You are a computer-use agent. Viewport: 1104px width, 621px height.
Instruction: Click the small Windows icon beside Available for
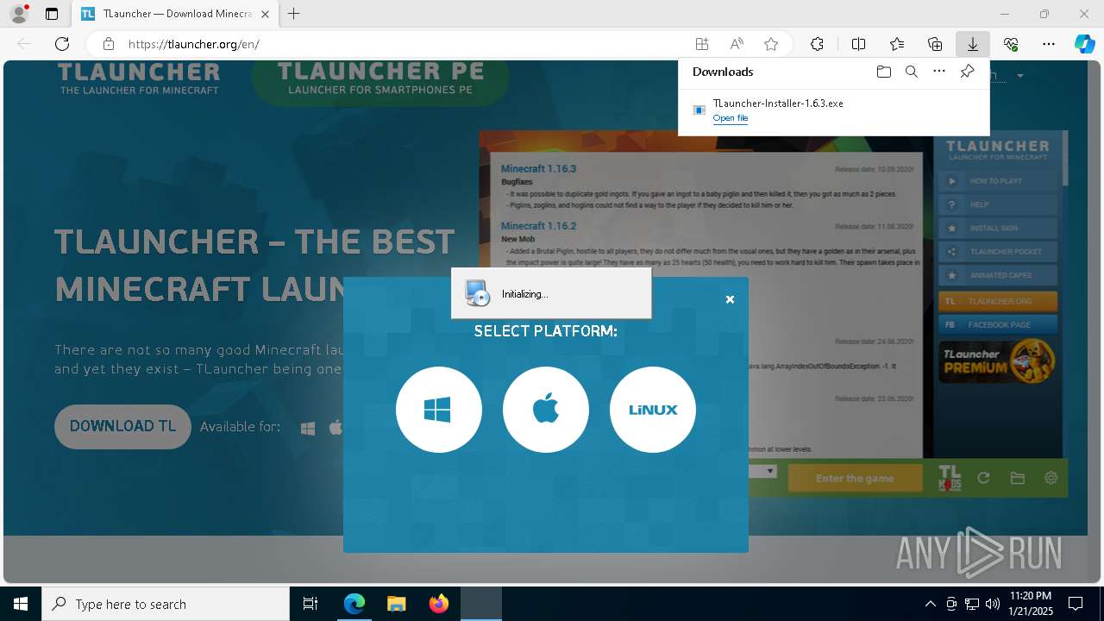pos(308,428)
